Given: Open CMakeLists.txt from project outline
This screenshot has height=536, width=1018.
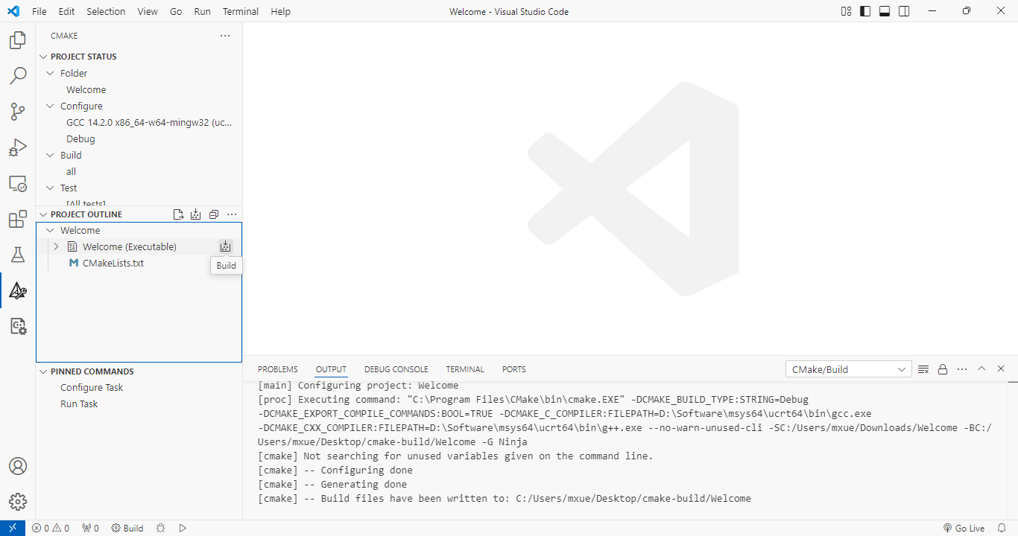Looking at the screenshot, I should tap(113, 263).
